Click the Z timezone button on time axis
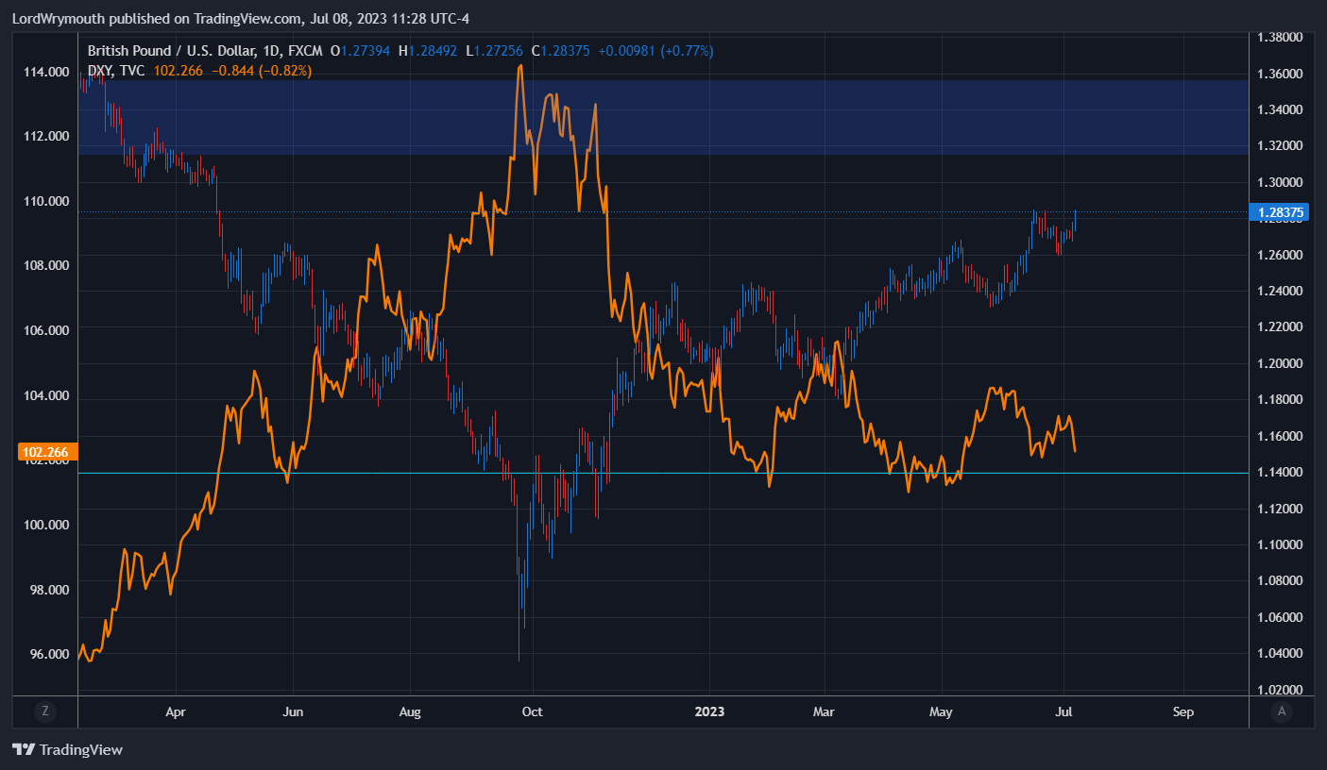The image size is (1327, 770). pyautogui.click(x=43, y=711)
